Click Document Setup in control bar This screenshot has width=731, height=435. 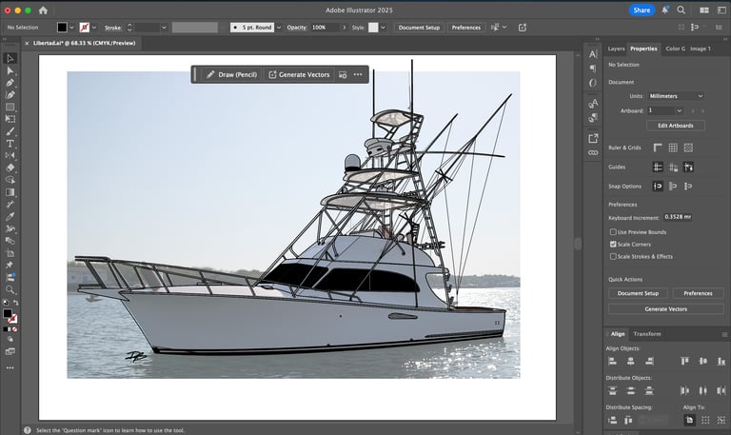(x=419, y=28)
